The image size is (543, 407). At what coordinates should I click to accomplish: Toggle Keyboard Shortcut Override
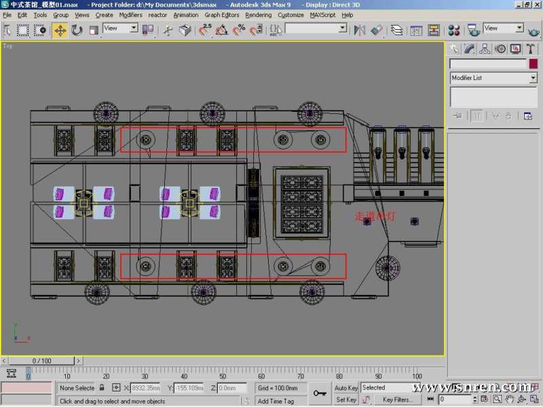pos(185,31)
